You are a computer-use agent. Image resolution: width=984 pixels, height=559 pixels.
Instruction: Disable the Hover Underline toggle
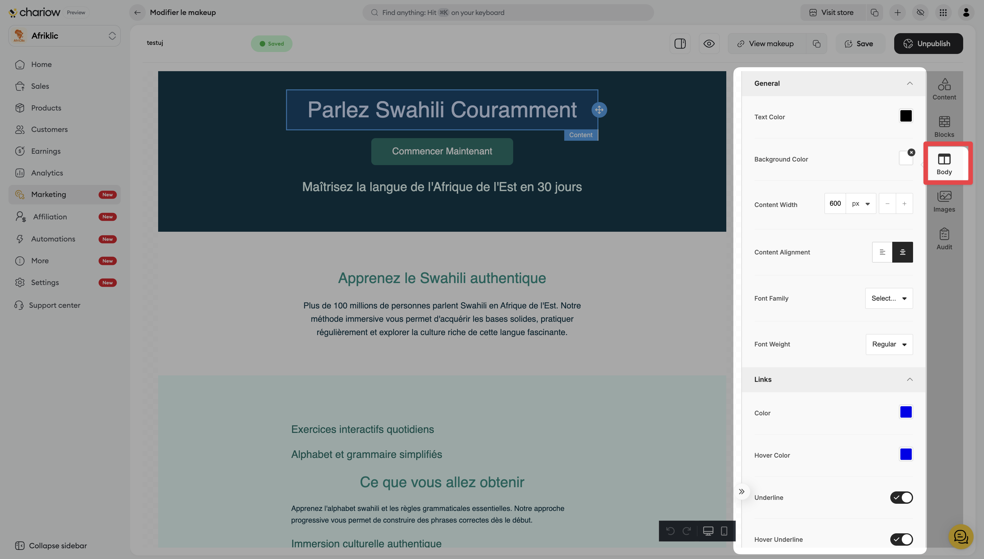901,539
